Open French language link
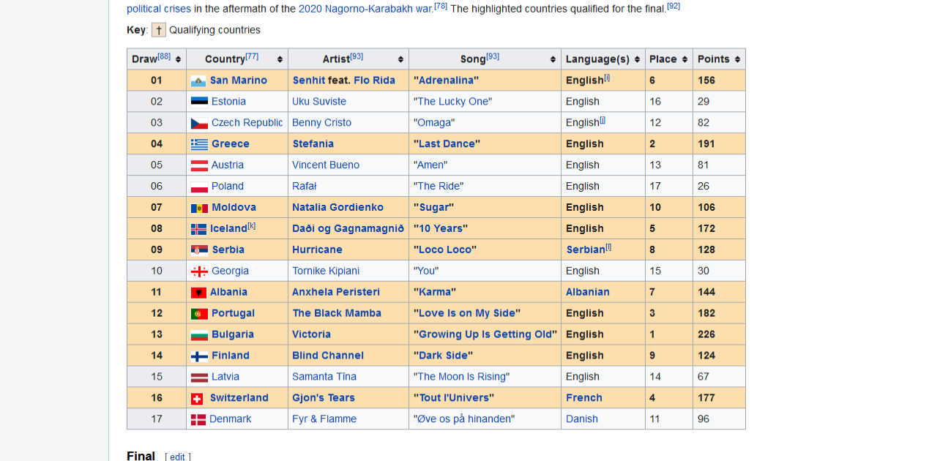Screen dimensions: 929x461 [584, 399]
